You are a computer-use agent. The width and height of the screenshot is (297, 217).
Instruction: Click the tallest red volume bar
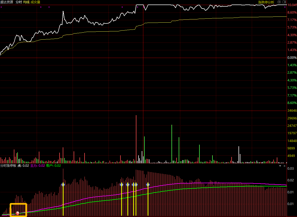click(x=136, y=139)
